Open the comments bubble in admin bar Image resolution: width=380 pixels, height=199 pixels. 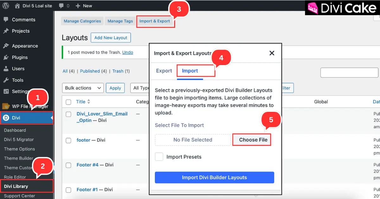61,6
